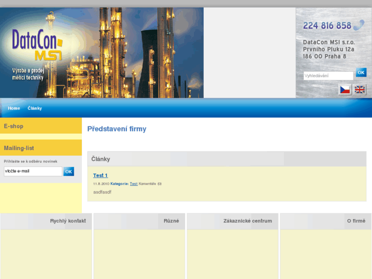This screenshot has width=372, height=279.
Task: Submit newsletter e-mail with OK button
Action: point(69,171)
